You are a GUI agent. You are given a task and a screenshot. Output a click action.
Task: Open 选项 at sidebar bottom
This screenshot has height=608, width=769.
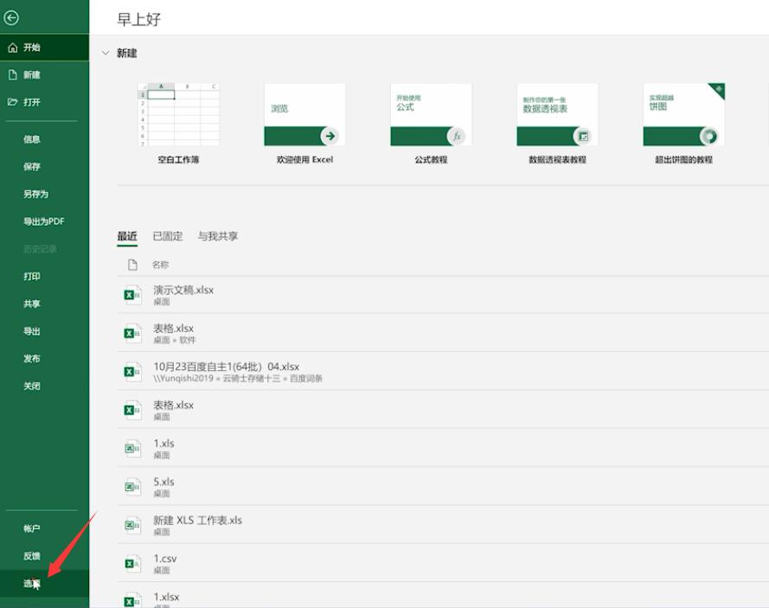tap(45, 584)
